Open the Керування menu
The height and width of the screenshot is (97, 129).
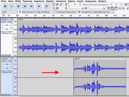coord(39,1)
